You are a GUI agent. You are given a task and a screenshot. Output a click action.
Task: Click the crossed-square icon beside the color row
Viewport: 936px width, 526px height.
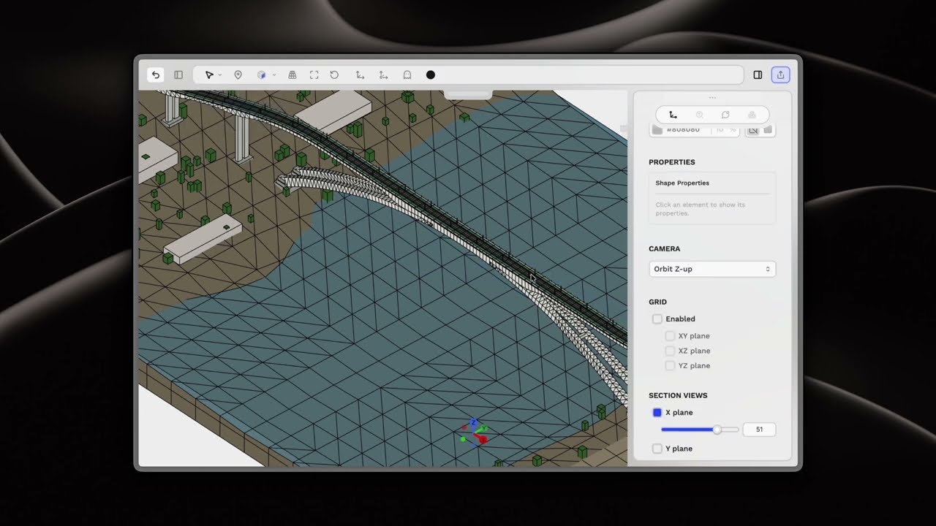(x=752, y=130)
